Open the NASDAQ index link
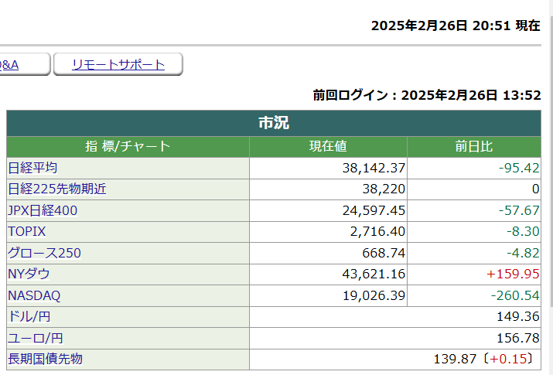 tap(34, 295)
